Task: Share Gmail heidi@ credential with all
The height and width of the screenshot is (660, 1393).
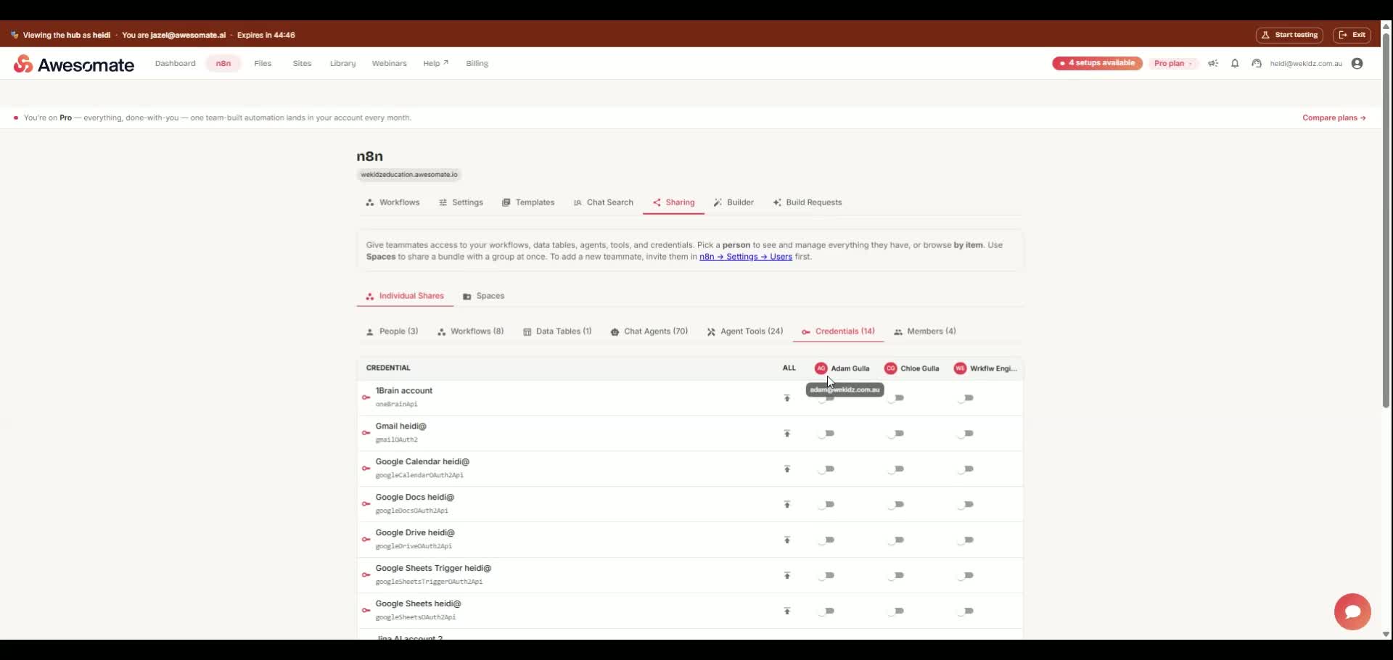Action: [787, 434]
